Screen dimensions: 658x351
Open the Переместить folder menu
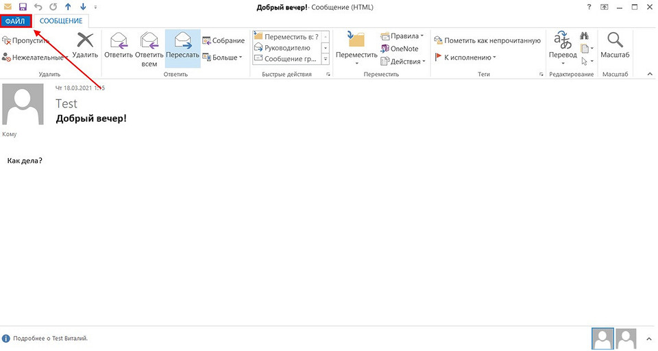[x=356, y=48]
